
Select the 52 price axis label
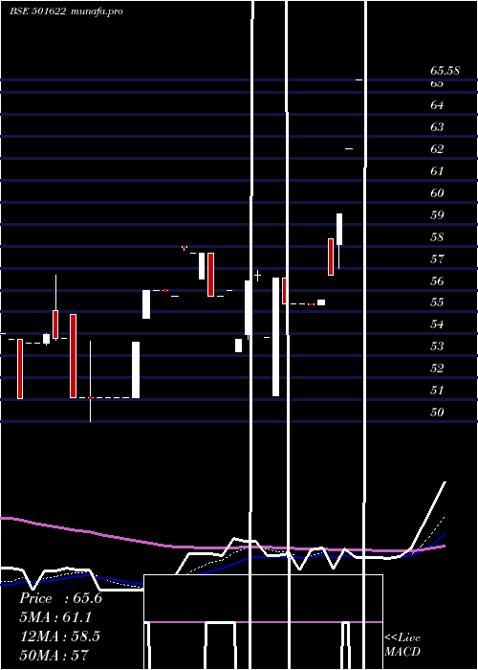click(437, 368)
